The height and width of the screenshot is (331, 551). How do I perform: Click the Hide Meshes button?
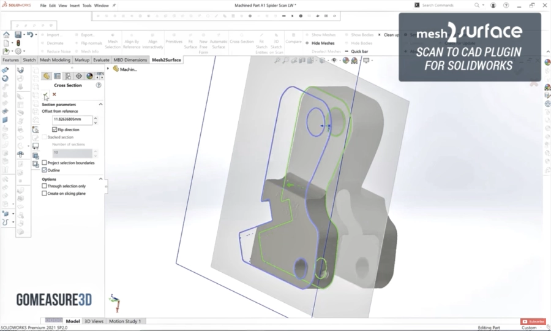322,43
